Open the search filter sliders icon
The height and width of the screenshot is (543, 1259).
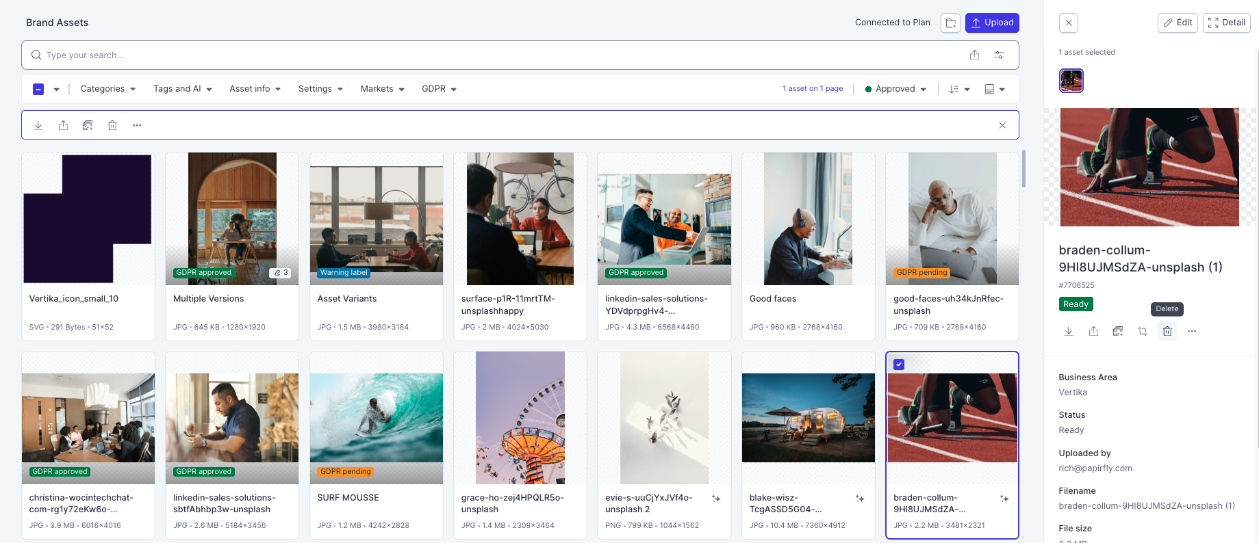[999, 55]
